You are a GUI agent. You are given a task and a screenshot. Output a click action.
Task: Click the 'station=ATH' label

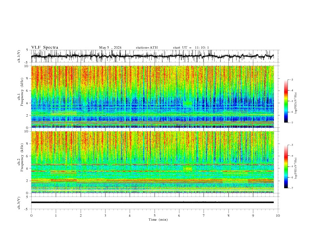[x=147, y=47]
